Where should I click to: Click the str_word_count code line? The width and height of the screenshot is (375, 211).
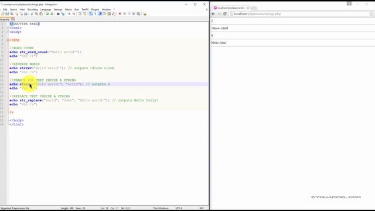click(x=46, y=52)
